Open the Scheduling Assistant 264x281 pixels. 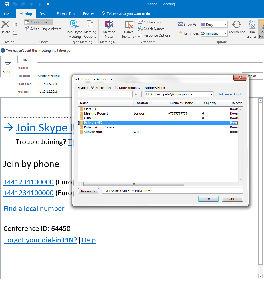43,29
